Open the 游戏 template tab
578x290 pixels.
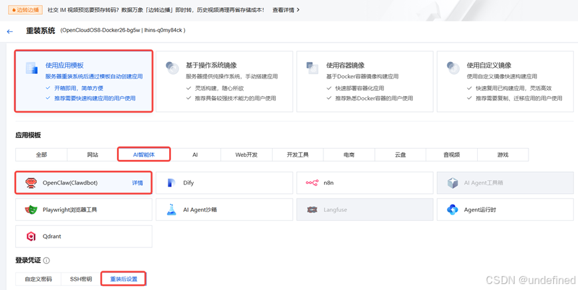502,155
